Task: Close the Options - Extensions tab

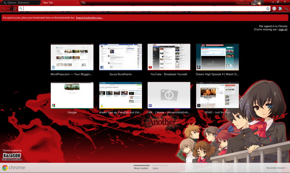Action: [37, 3]
